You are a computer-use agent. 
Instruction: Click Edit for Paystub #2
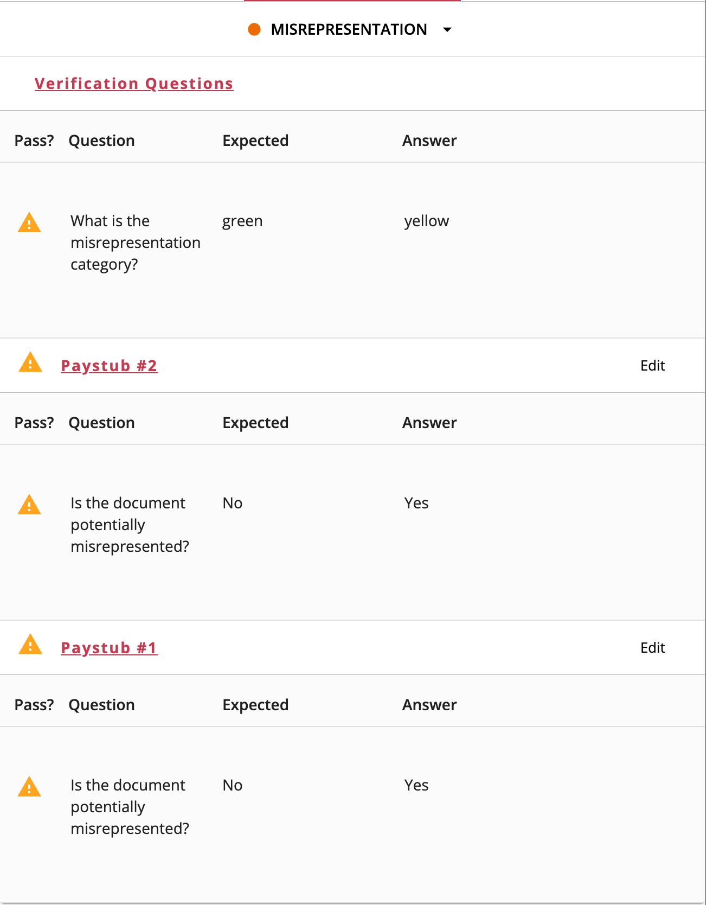(x=652, y=366)
